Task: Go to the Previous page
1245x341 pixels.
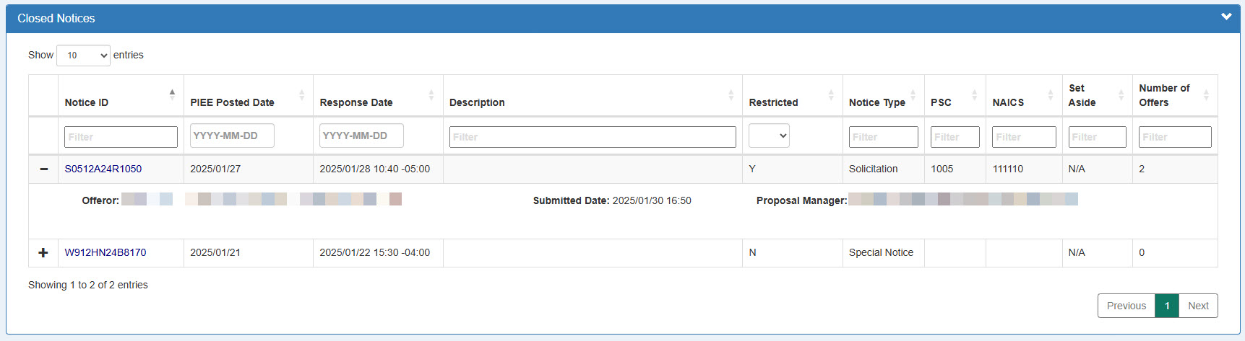Action: [x=1126, y=306]
